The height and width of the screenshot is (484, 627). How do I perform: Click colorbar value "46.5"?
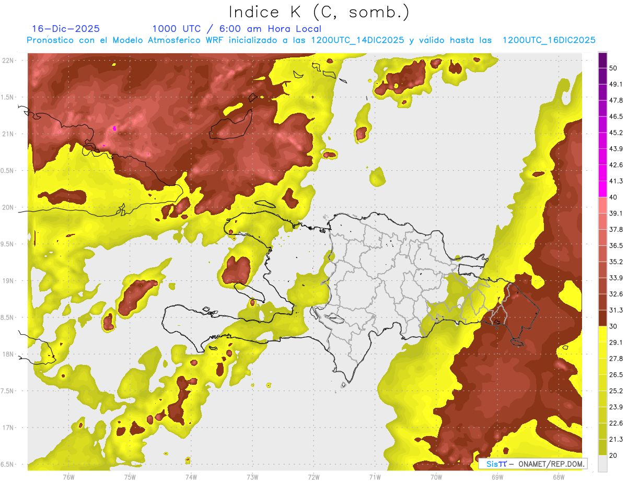[616, 116]
